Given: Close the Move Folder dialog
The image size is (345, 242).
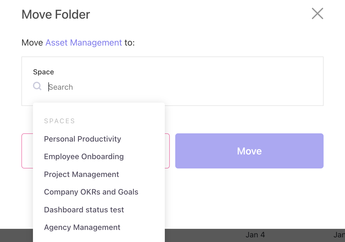Looking at the screenshot, I should pos(317,13).
